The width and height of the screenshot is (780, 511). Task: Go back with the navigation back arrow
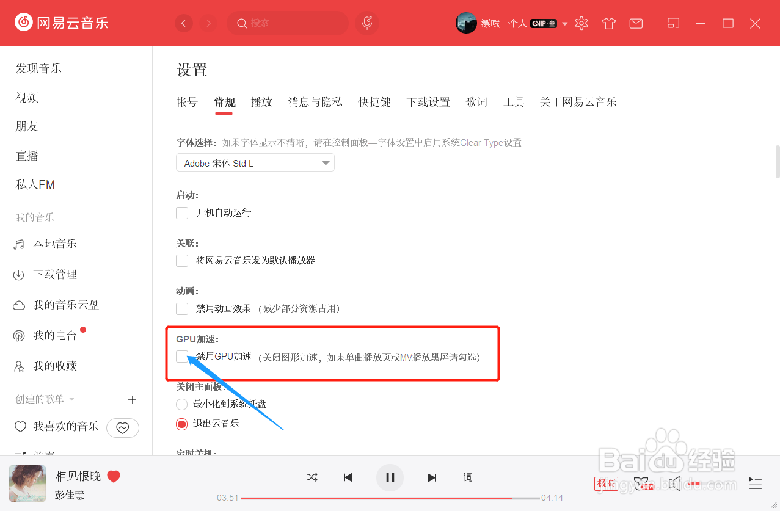pos(184,23)
